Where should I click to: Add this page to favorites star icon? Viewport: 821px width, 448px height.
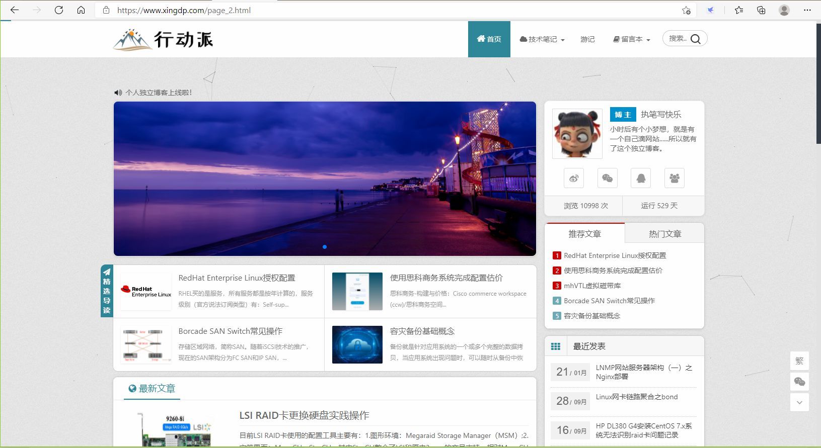[686, 10]
